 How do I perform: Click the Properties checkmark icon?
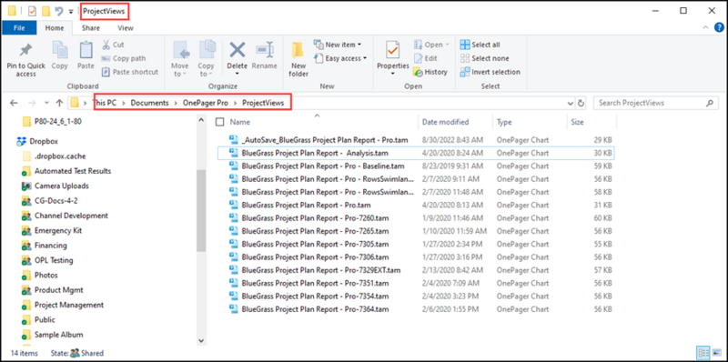pyautogui.click(x=393, y=50)
